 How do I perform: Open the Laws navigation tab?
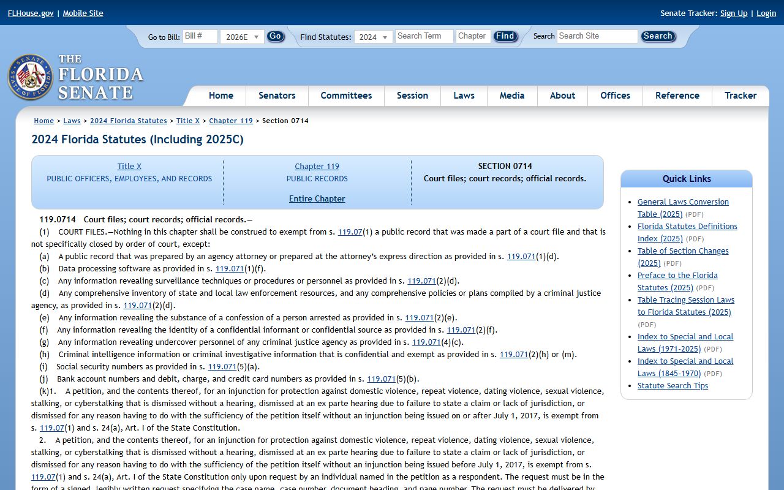coord(464,96)
